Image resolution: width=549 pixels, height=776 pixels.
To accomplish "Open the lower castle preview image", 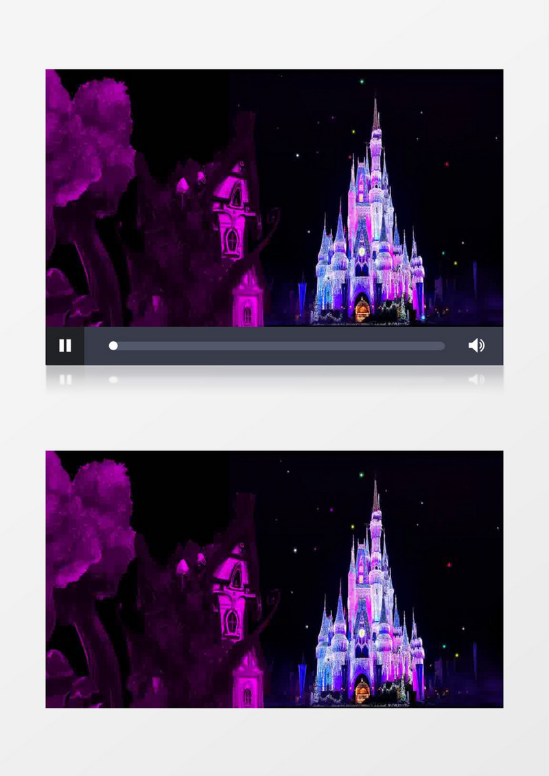I will click(x=274, y=579).
